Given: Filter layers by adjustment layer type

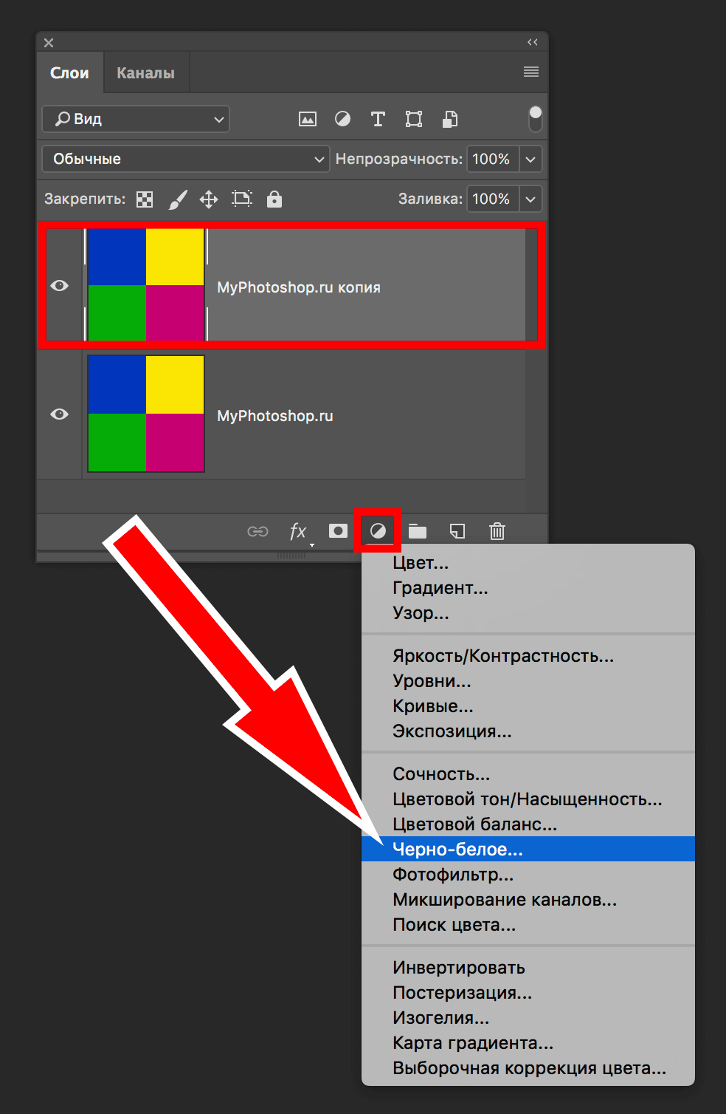Looking at the screenshot, I should click(343, 119).
